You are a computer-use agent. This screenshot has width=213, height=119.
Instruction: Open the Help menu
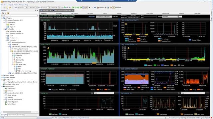coord(27,5)
